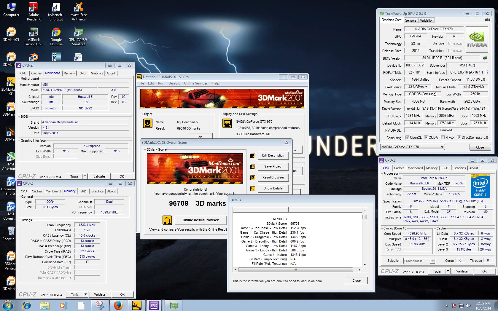Viewport: 498px width, 311px height.
Task: Click the Details scrollbar down arrow
Action: 365,265
